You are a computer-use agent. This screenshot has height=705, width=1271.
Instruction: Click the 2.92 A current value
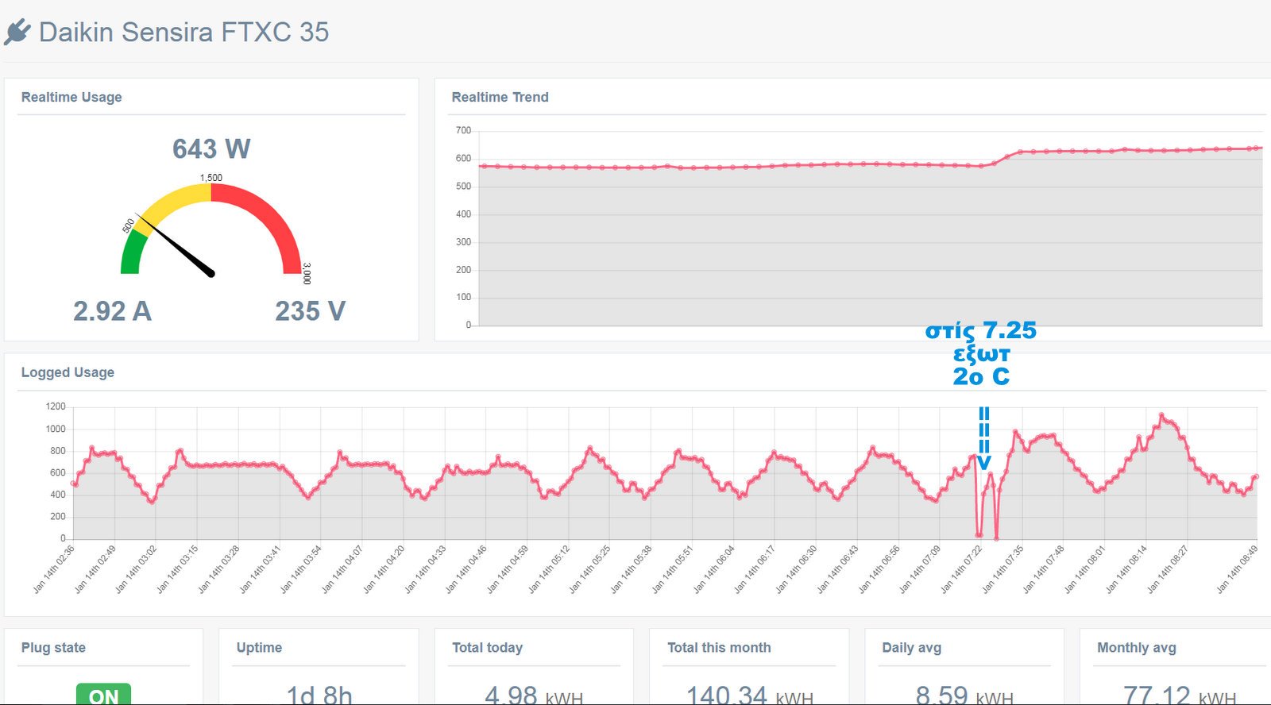tap(112, 310)
